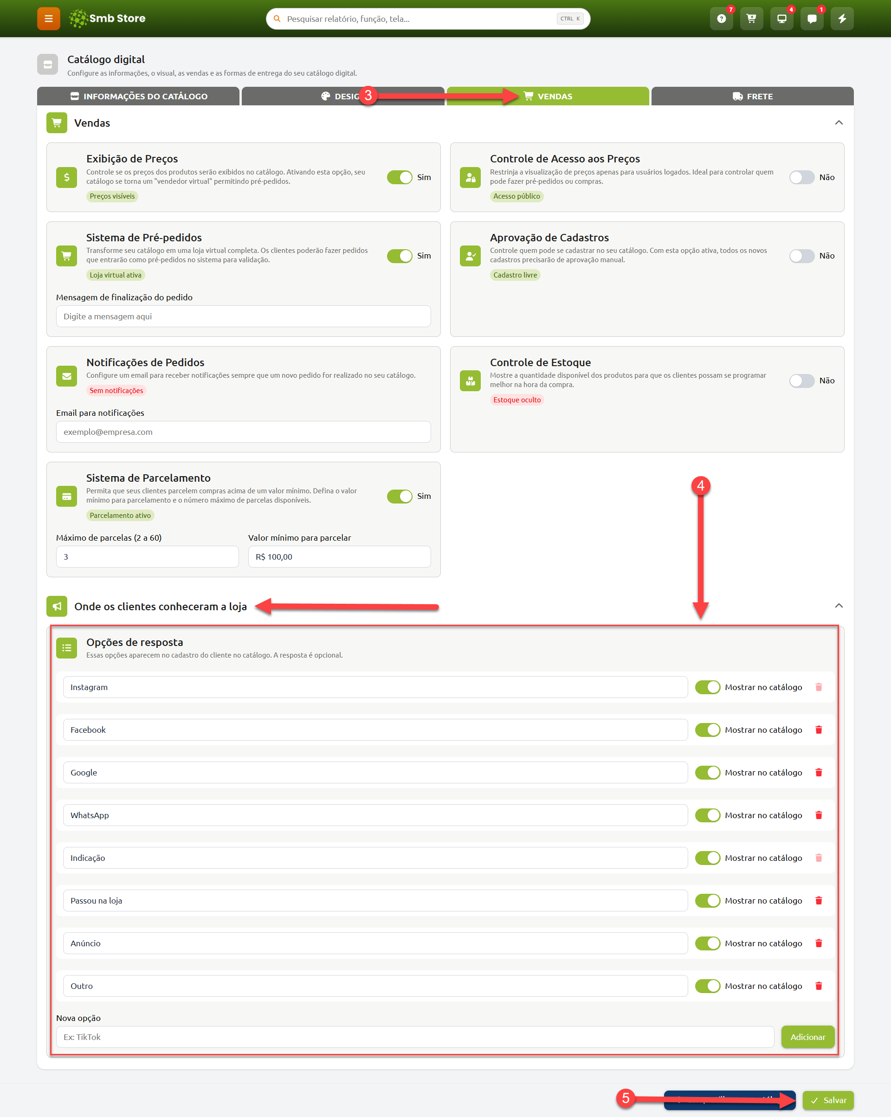
Task: Toggle Exibição de Preços switch
Action: [400, 177]
